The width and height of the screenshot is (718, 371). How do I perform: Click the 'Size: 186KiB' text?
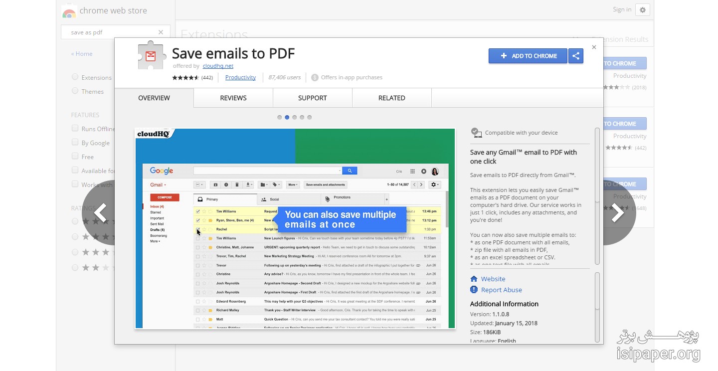pyautogui.click(x=485, y=332)
